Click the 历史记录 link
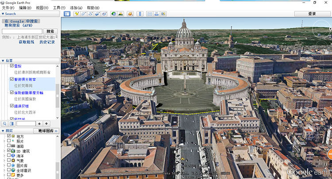Screen dimensions: 332x179 pyautogui.click(x=47, y=42)
